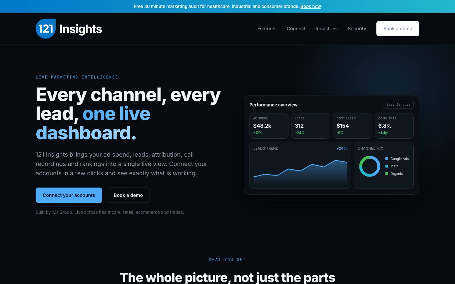Open the Connect nav item
The image size is (455, 284).
click(296, 29)
